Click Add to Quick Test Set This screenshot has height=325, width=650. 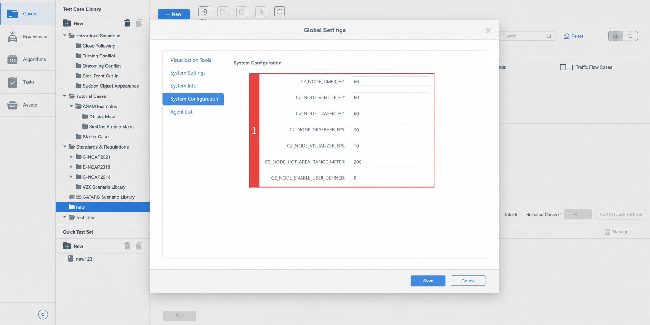[621, 215]
